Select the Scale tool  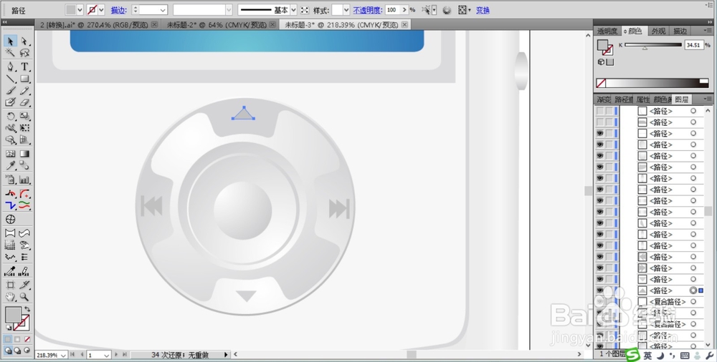coord(24,117)
